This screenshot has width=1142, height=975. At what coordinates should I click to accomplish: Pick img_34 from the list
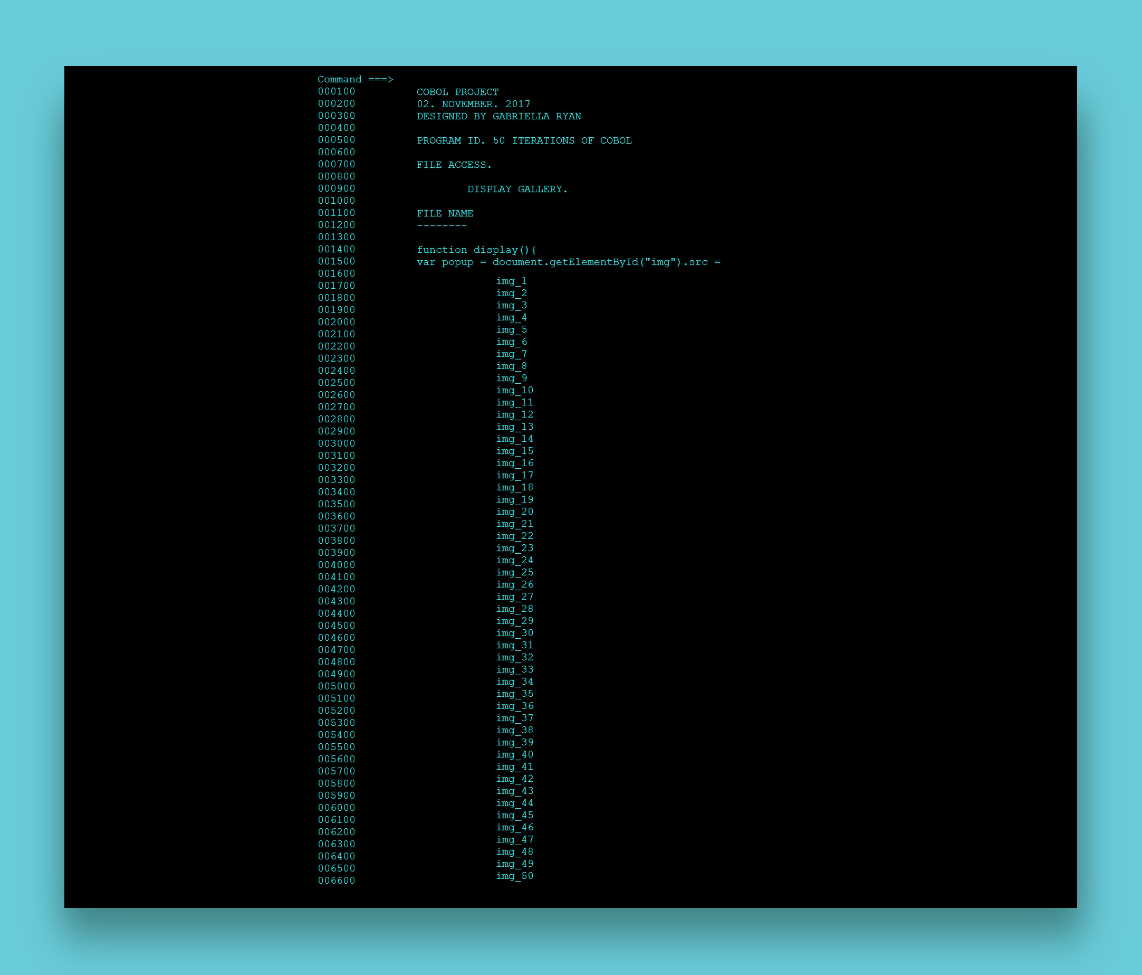pyautogui.click(x=514, y=681)
